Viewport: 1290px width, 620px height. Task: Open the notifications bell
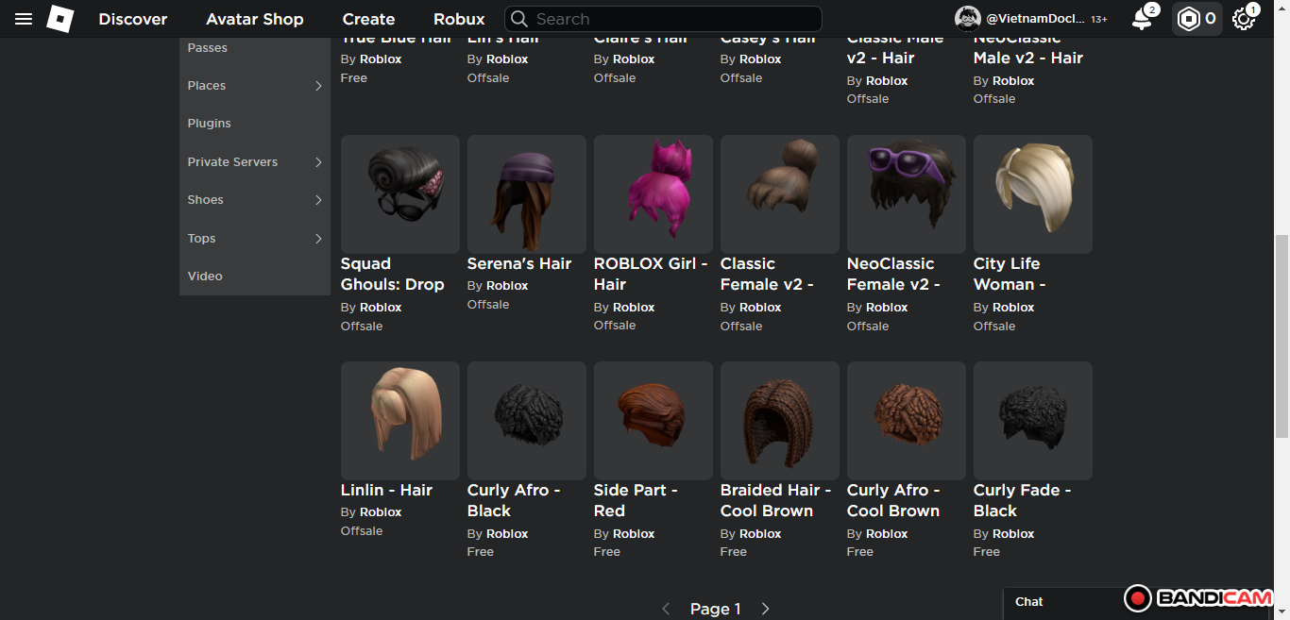1142,19
